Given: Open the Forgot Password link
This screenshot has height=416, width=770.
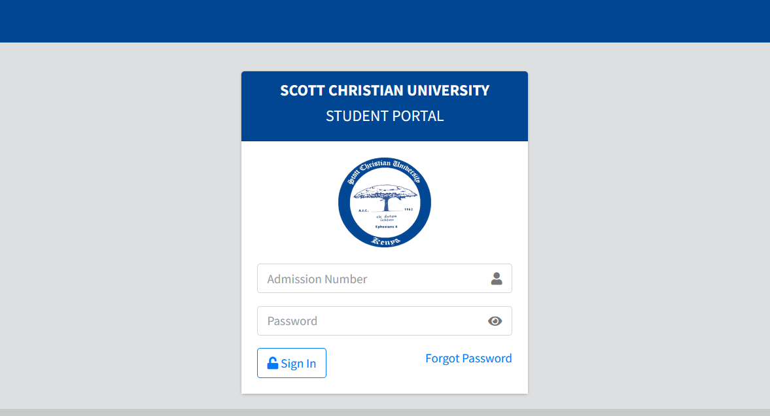Looking at the screenshot, I should point(468,358).
